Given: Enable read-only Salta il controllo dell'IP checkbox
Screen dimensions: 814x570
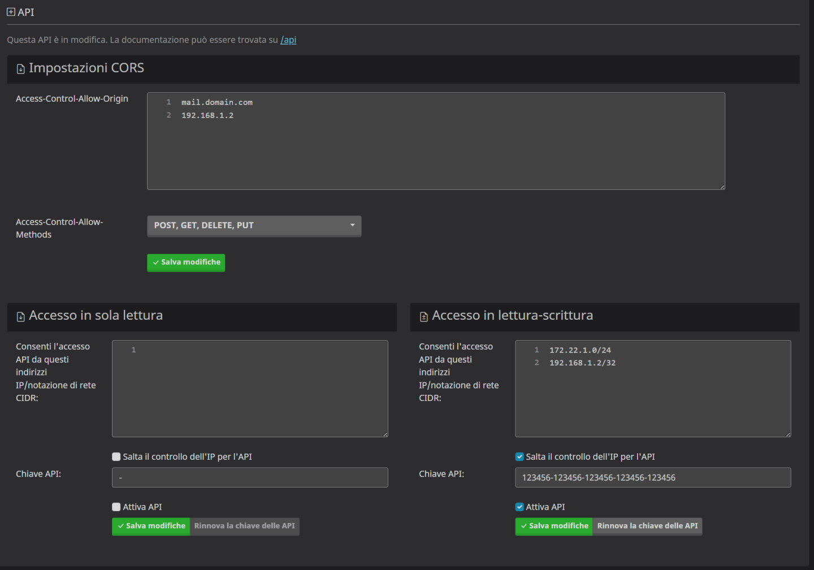Looking at the screenshot, I should coord(116,457).
